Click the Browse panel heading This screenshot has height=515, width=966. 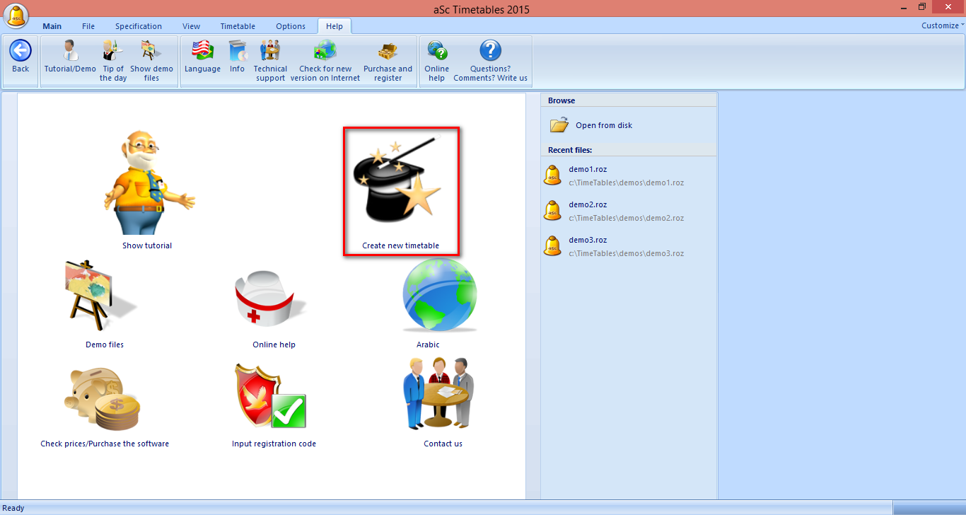[x=561, y=100]
